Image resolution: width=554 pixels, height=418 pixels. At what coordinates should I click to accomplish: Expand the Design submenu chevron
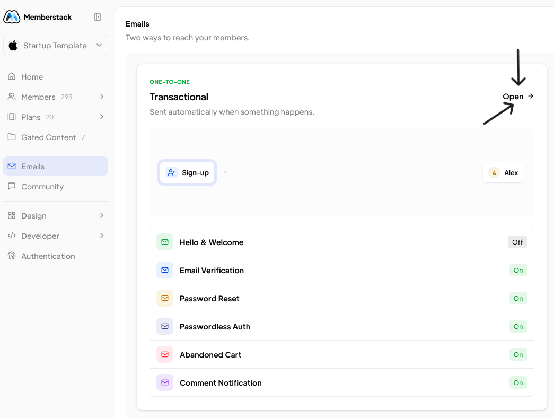102,215
